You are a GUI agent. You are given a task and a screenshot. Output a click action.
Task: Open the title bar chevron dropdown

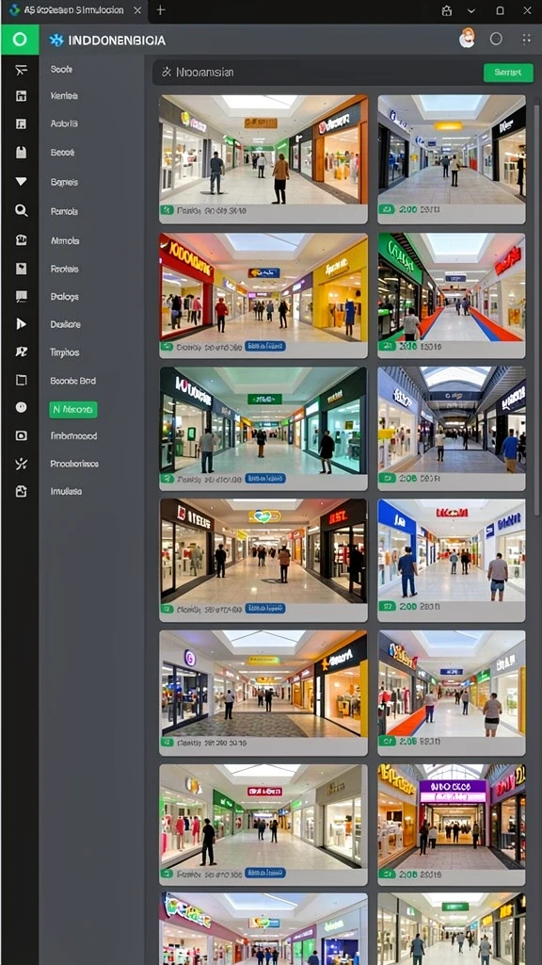(471, 10)
